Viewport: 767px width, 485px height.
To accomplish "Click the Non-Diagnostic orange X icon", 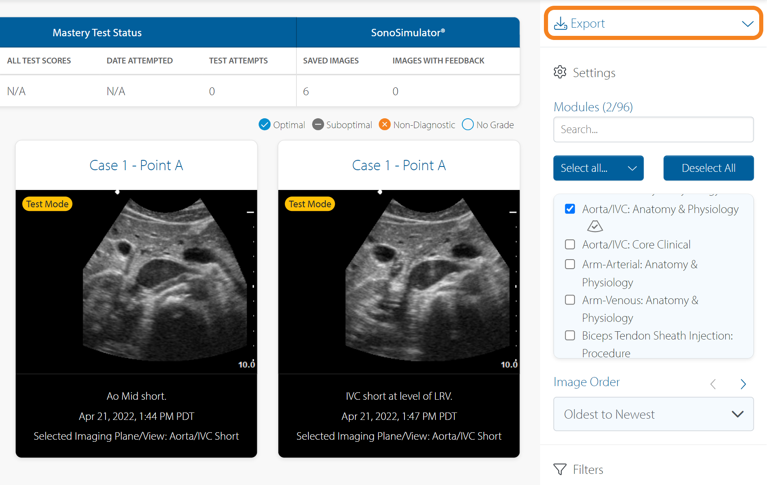I will click(384, 124).
